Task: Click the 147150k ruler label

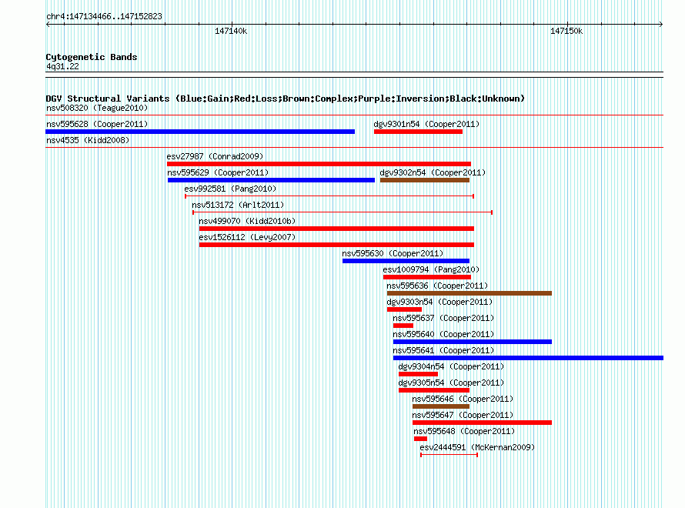Action: [566, 31]
